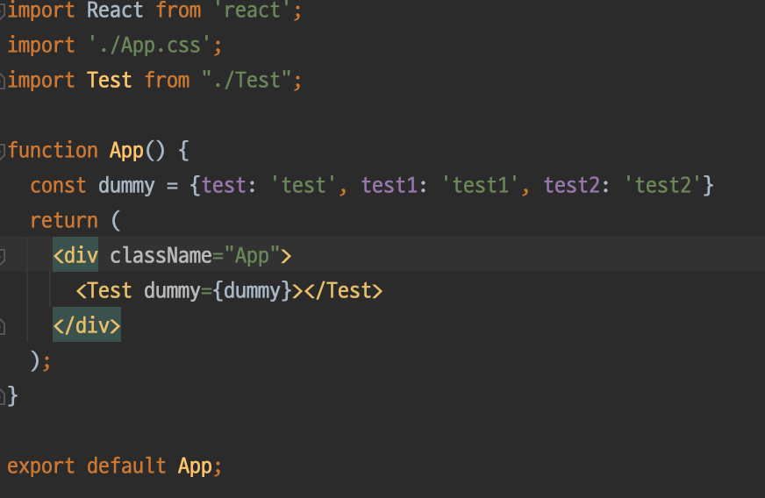The height and width of the screenshot is (498, 765).
Task: Click the "./Test" module path string
Action: pyautogui.click(x=247, y=81)
